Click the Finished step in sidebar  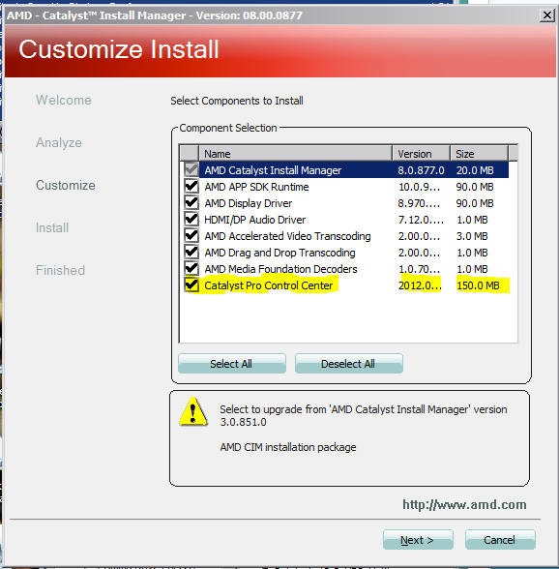pyautogui.click(x=60, y=270)
